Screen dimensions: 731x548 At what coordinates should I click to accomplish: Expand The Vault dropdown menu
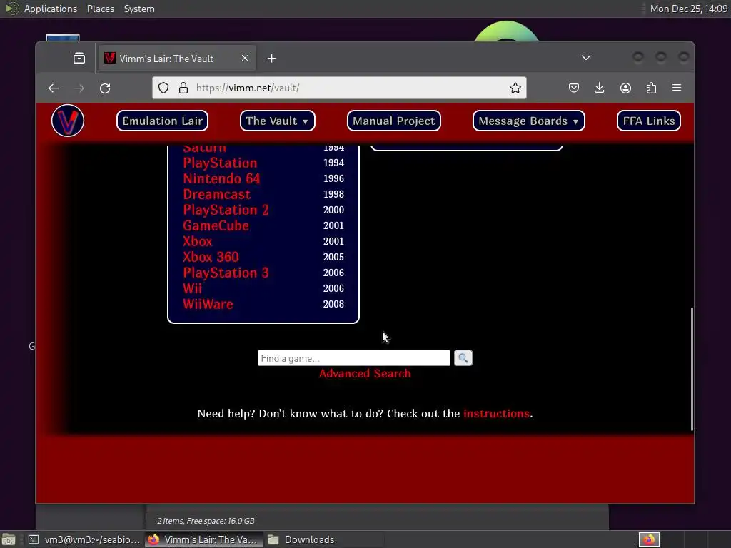(278, 121)
